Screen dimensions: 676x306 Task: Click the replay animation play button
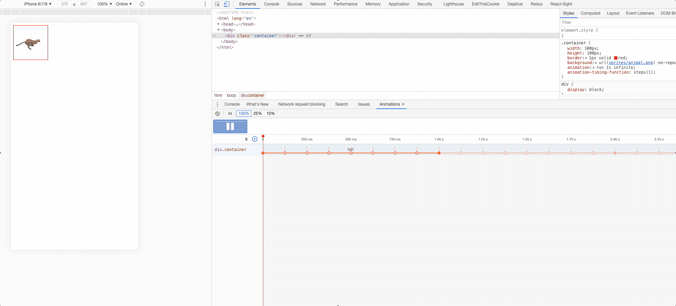[255, 139]
